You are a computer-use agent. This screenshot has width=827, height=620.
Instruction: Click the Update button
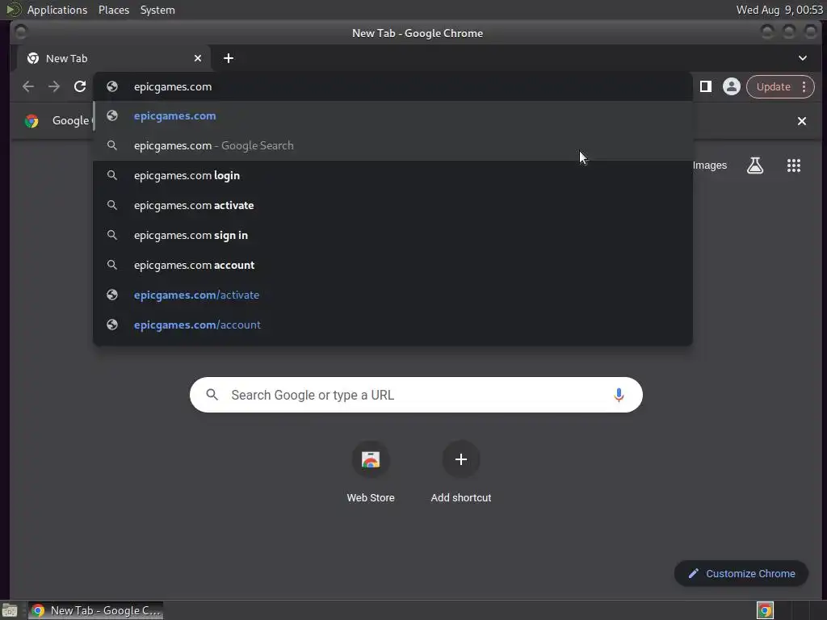coord(773,86)
